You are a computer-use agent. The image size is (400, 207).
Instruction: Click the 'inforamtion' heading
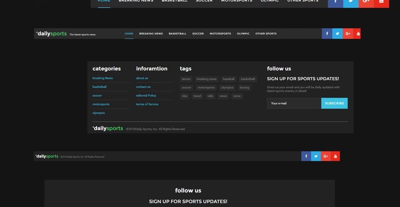point(152,69)
